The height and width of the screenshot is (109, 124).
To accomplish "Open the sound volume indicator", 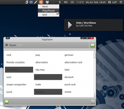I will click(x=66, y=2).
